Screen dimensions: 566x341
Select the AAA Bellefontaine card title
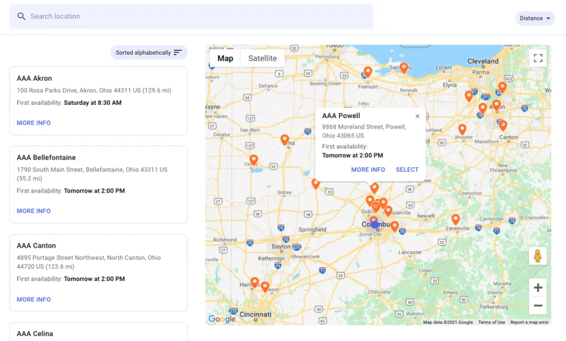46,157
